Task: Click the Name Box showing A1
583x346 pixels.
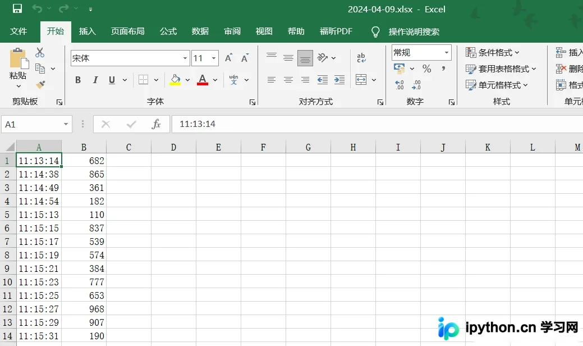Action: [36, 124]
